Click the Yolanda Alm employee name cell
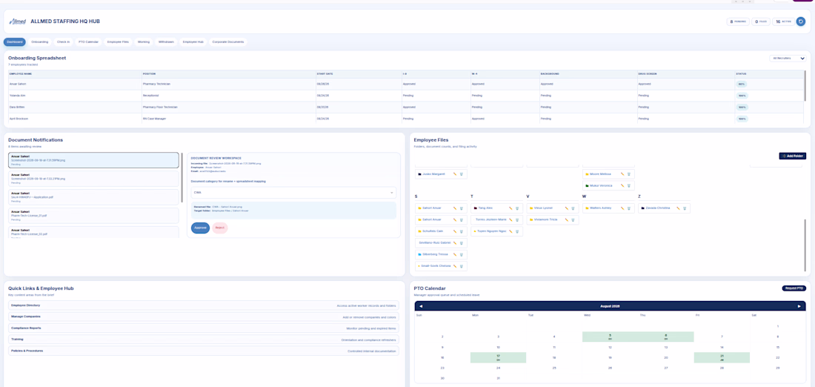Screen dimensions: 815x387 point(74,96)
